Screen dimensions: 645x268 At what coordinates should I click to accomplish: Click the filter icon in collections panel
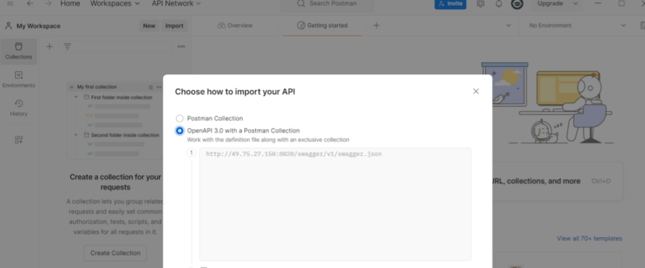coord(68,46)
